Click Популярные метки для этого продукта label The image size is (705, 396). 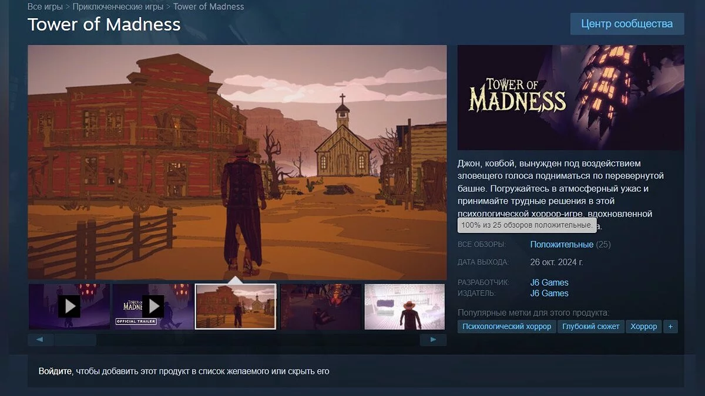pos(533,312)
